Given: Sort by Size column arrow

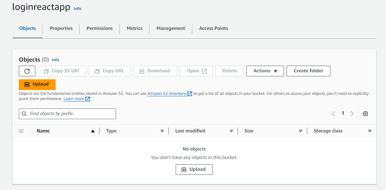Looking at the screenshot, I should (301, 131).
